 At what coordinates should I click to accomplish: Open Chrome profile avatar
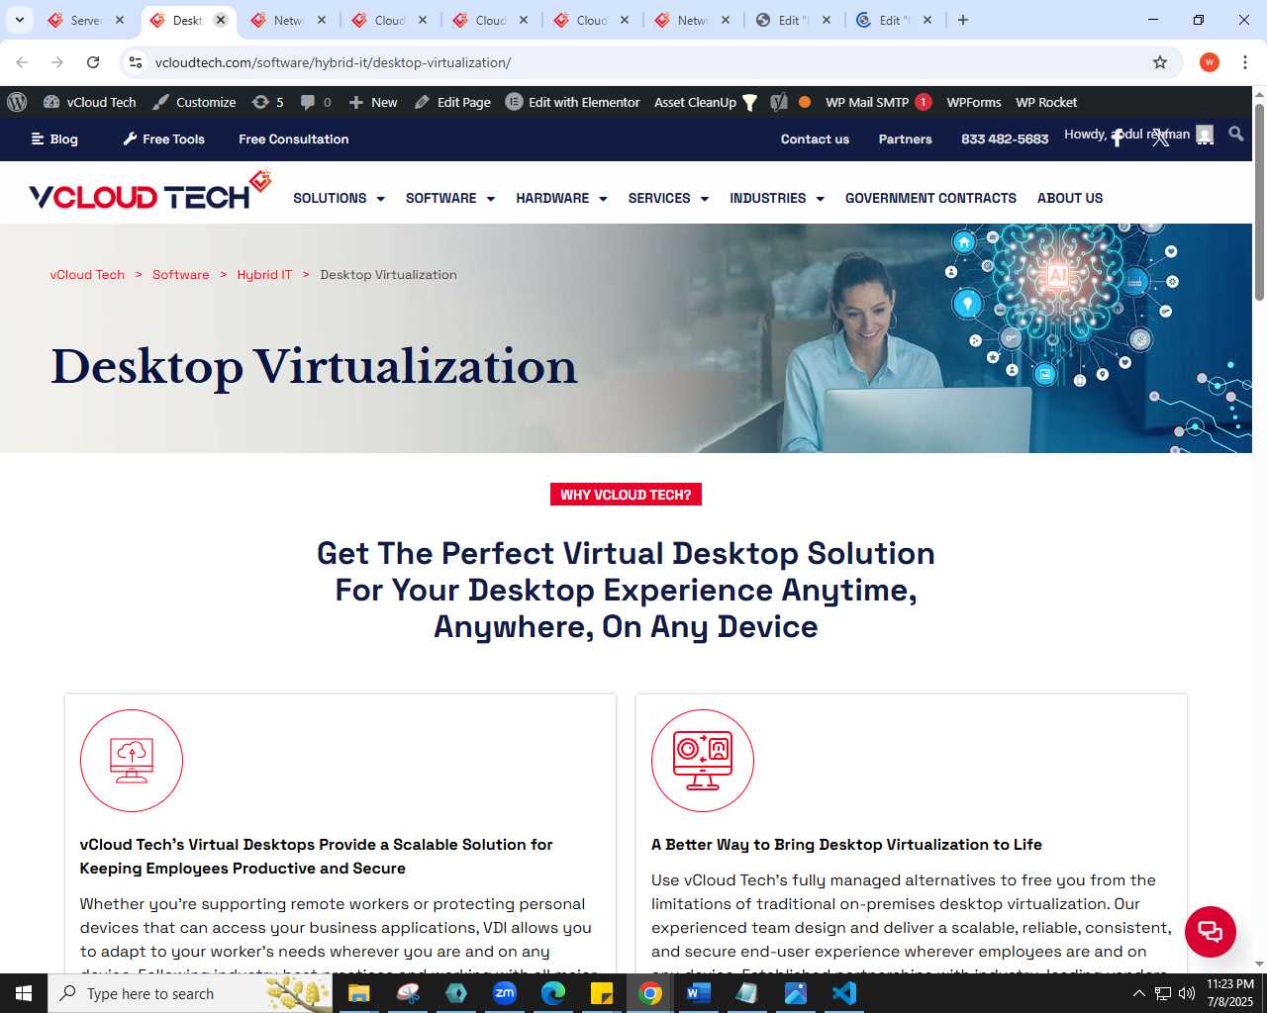click(x=1209, y=62)
